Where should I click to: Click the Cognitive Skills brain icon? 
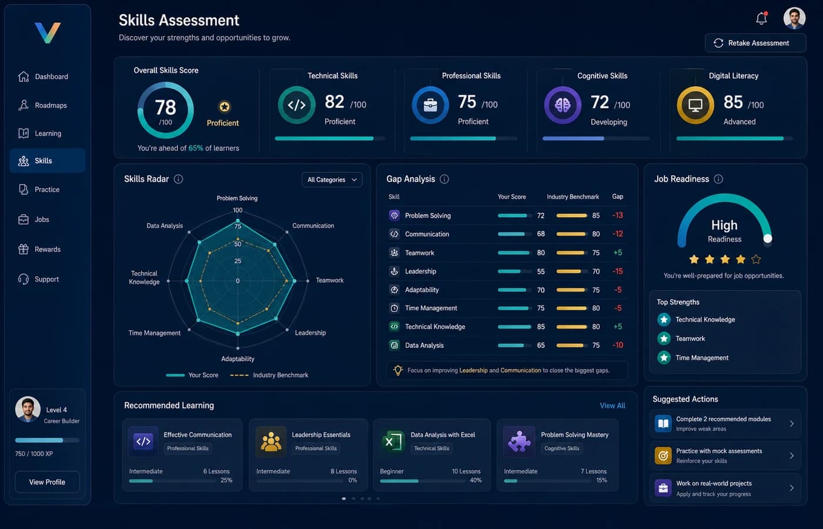563,105
